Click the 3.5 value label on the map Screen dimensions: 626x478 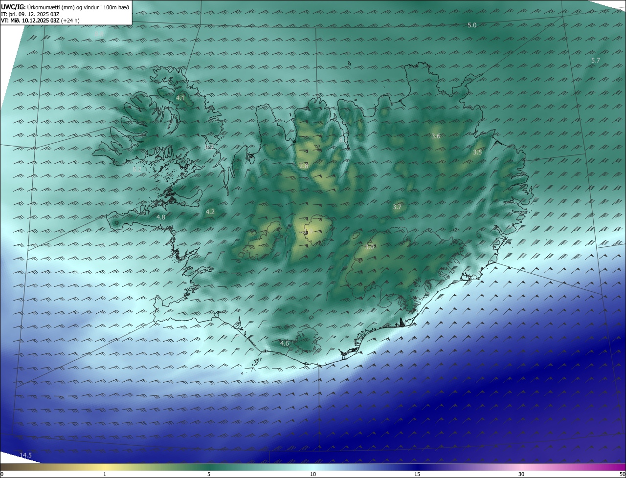coord(477,152)
